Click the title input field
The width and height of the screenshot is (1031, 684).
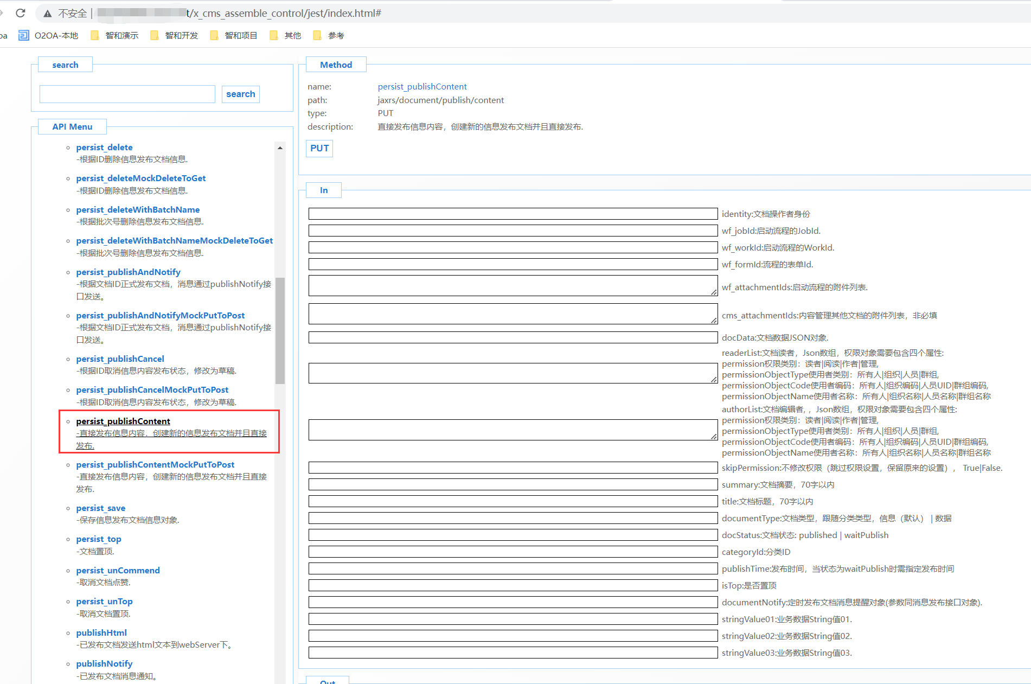[x=513, y=502]
